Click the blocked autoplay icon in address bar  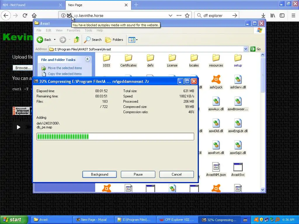tap(69, 16)
